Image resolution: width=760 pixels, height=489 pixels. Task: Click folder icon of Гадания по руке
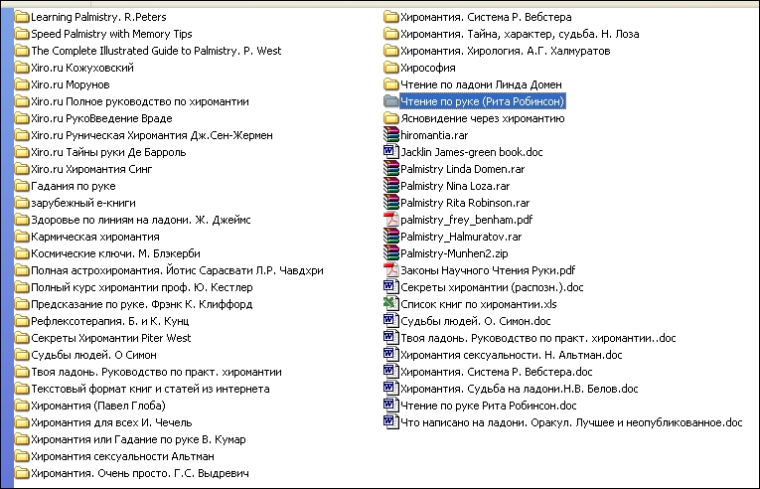pyautogui.click(x=21, y=186)
